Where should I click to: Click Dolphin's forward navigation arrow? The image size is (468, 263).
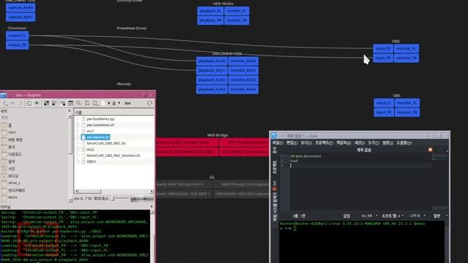pos(20,103)
